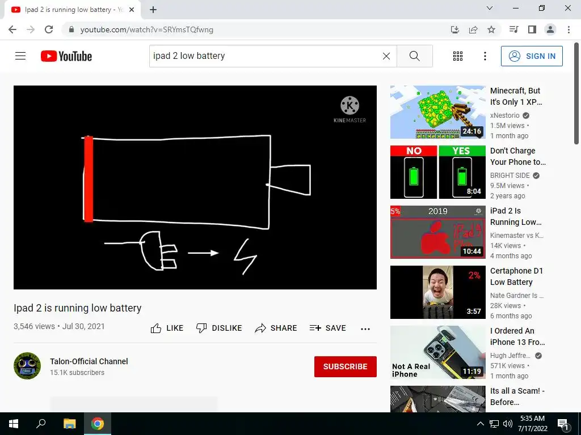Click the install/download page icon

coord(454,29)
